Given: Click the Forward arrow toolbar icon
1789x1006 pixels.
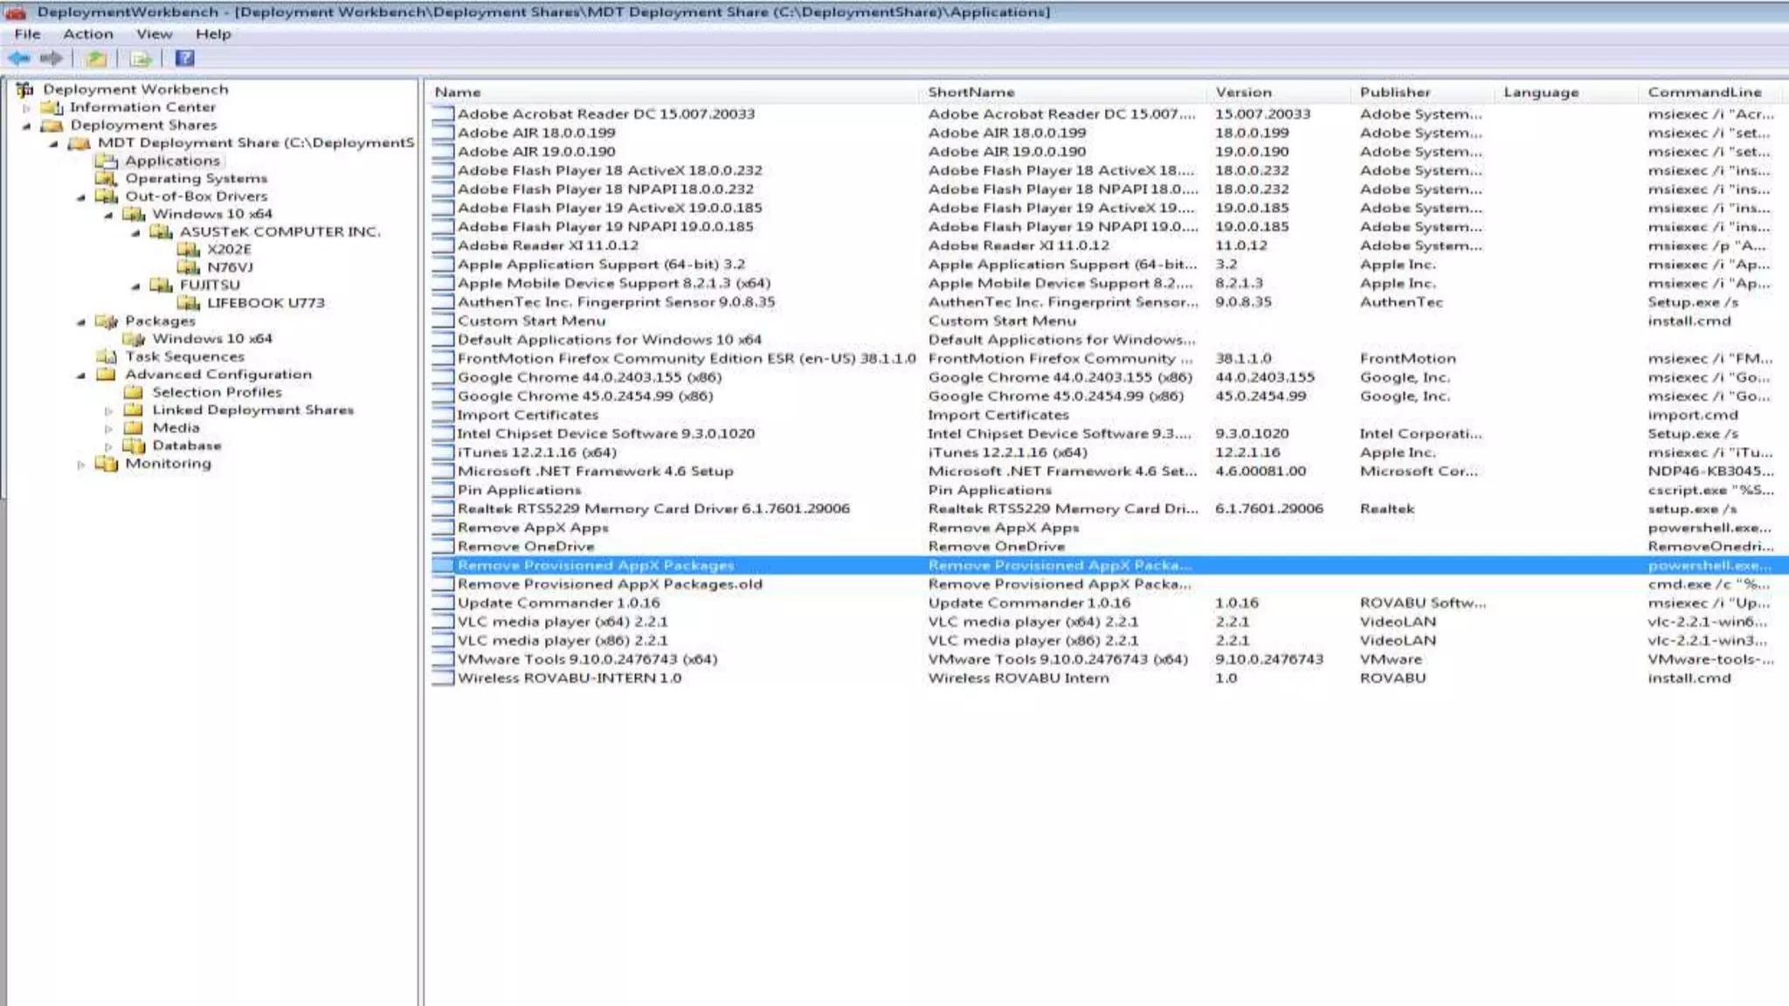Looking at the screenshot, I should [x=52, y=59].
